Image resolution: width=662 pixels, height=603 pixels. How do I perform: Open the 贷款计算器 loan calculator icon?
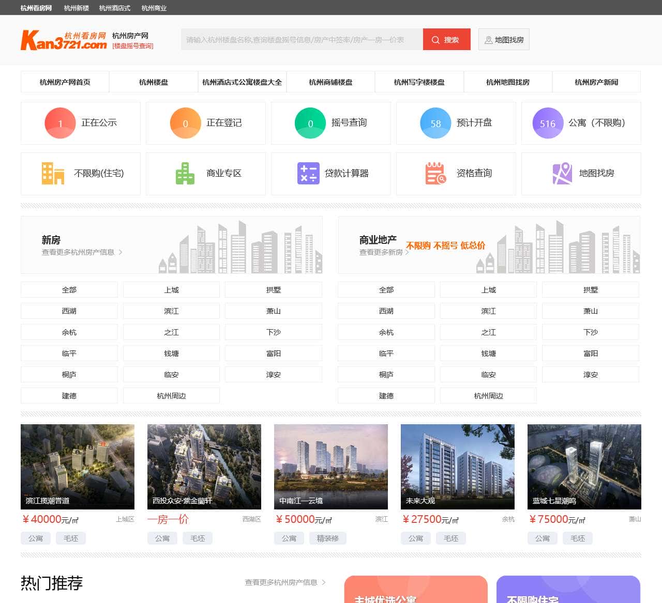(308, 174)
